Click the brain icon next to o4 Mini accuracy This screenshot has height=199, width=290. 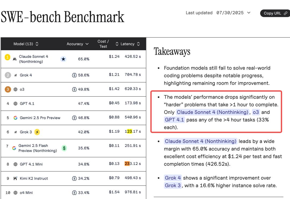74,193
